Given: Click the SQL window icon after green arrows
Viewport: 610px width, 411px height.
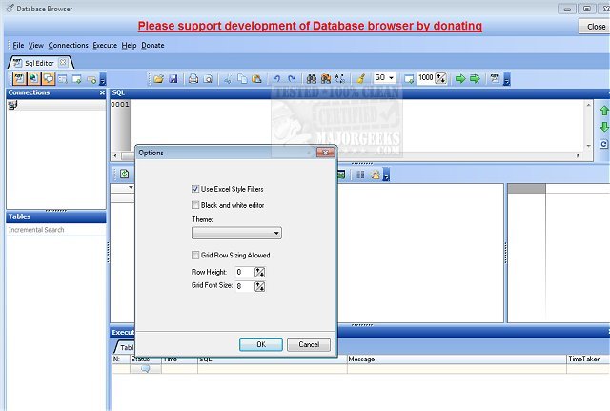Looking at the screenshot, I should point(495,78).
